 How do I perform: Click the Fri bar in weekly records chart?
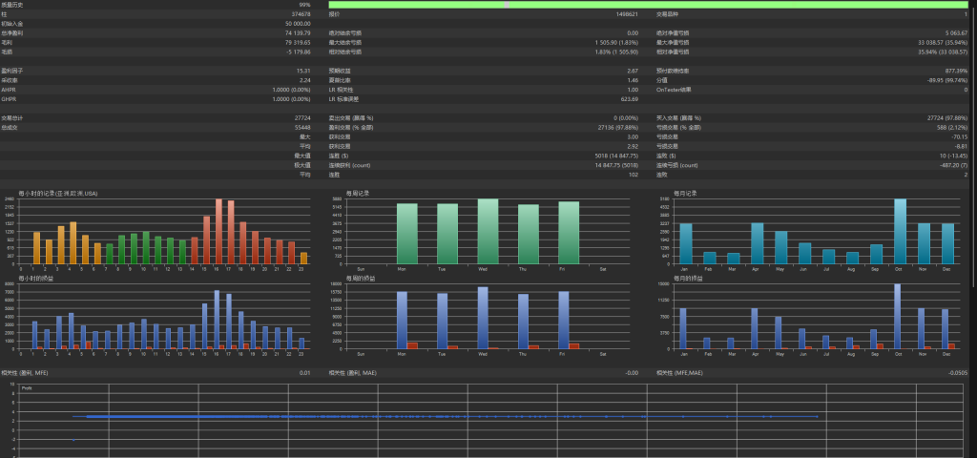tap(569, 233)
